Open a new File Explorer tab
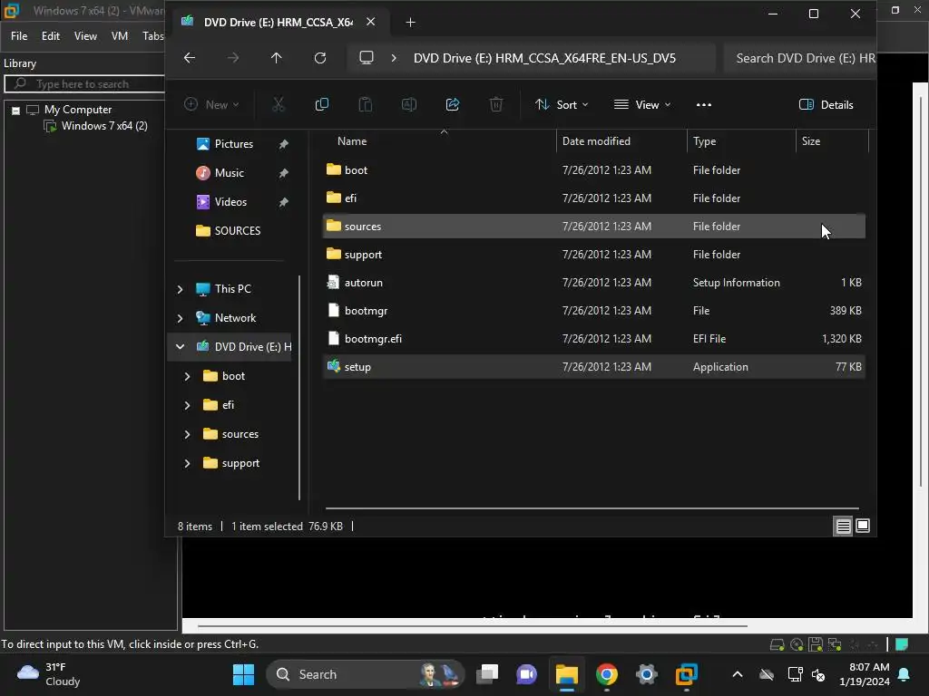The width and height of the screenshot is (929, 696). click(410, 23)
